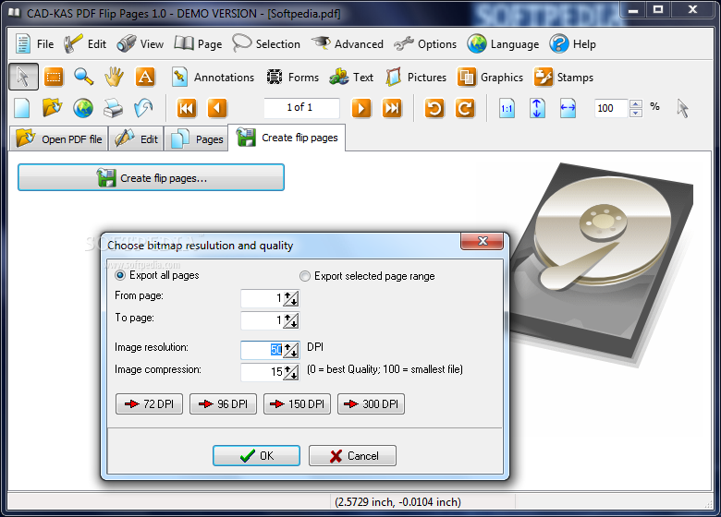Open the Options menu

coord(425,44)
